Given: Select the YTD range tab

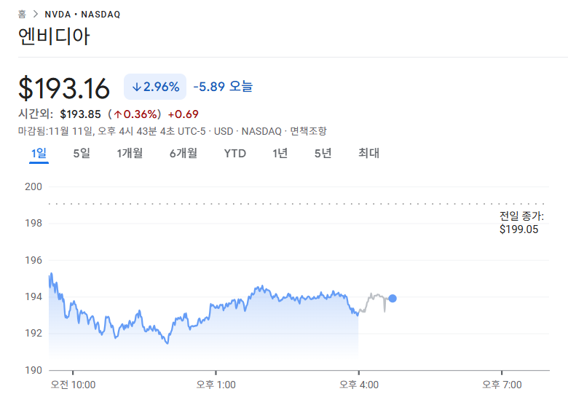Looking at the screenshot, I should 235,154.
